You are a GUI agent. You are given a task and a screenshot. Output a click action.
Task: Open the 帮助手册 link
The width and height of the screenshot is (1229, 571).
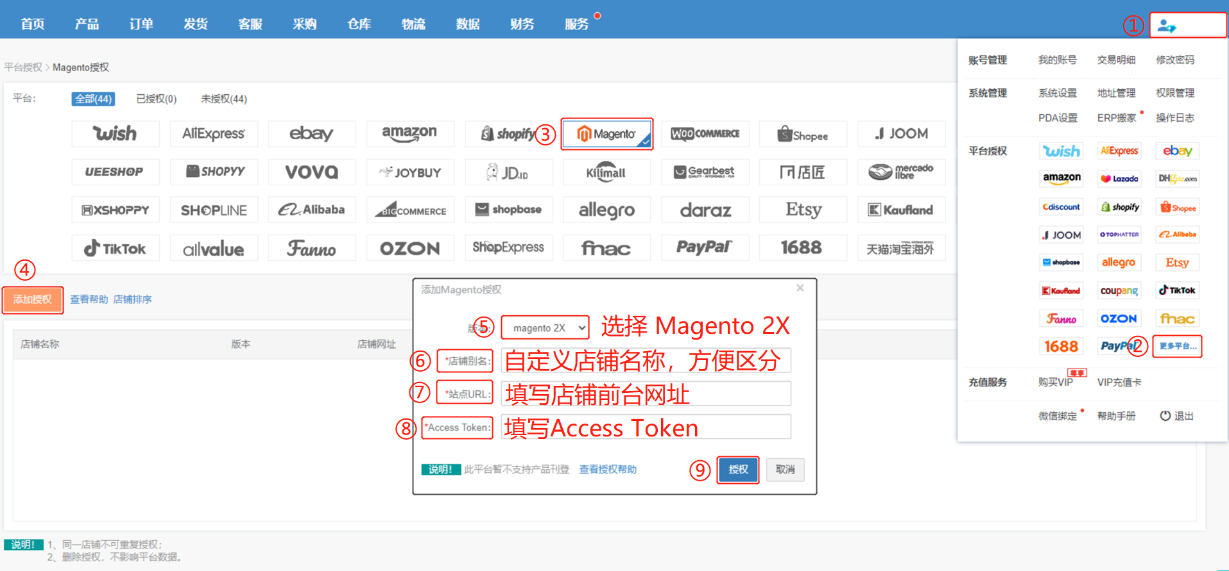1116,416
